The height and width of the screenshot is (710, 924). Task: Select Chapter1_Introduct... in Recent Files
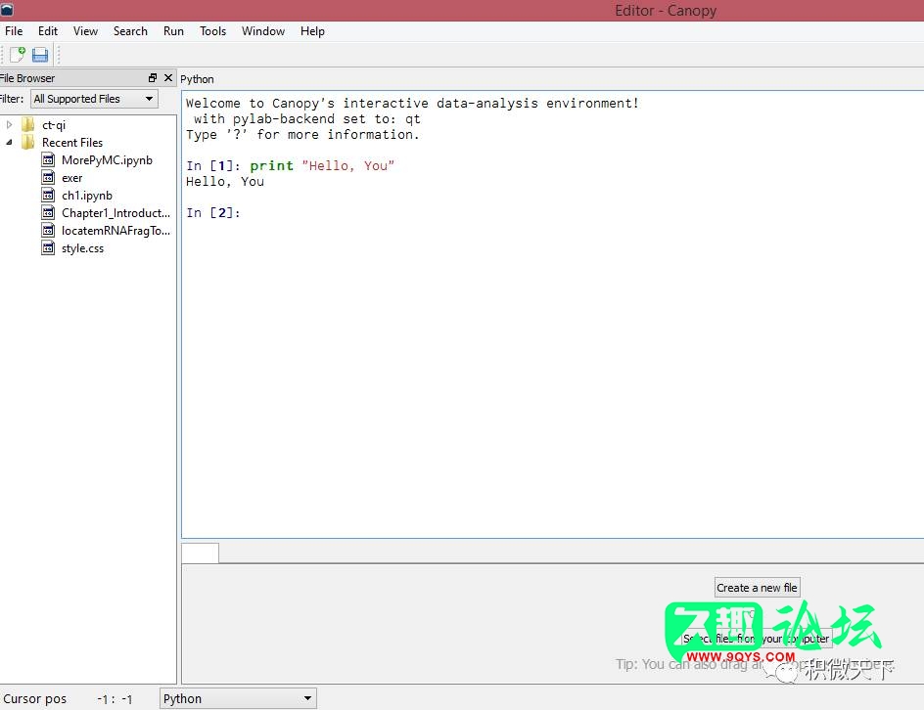115,213
